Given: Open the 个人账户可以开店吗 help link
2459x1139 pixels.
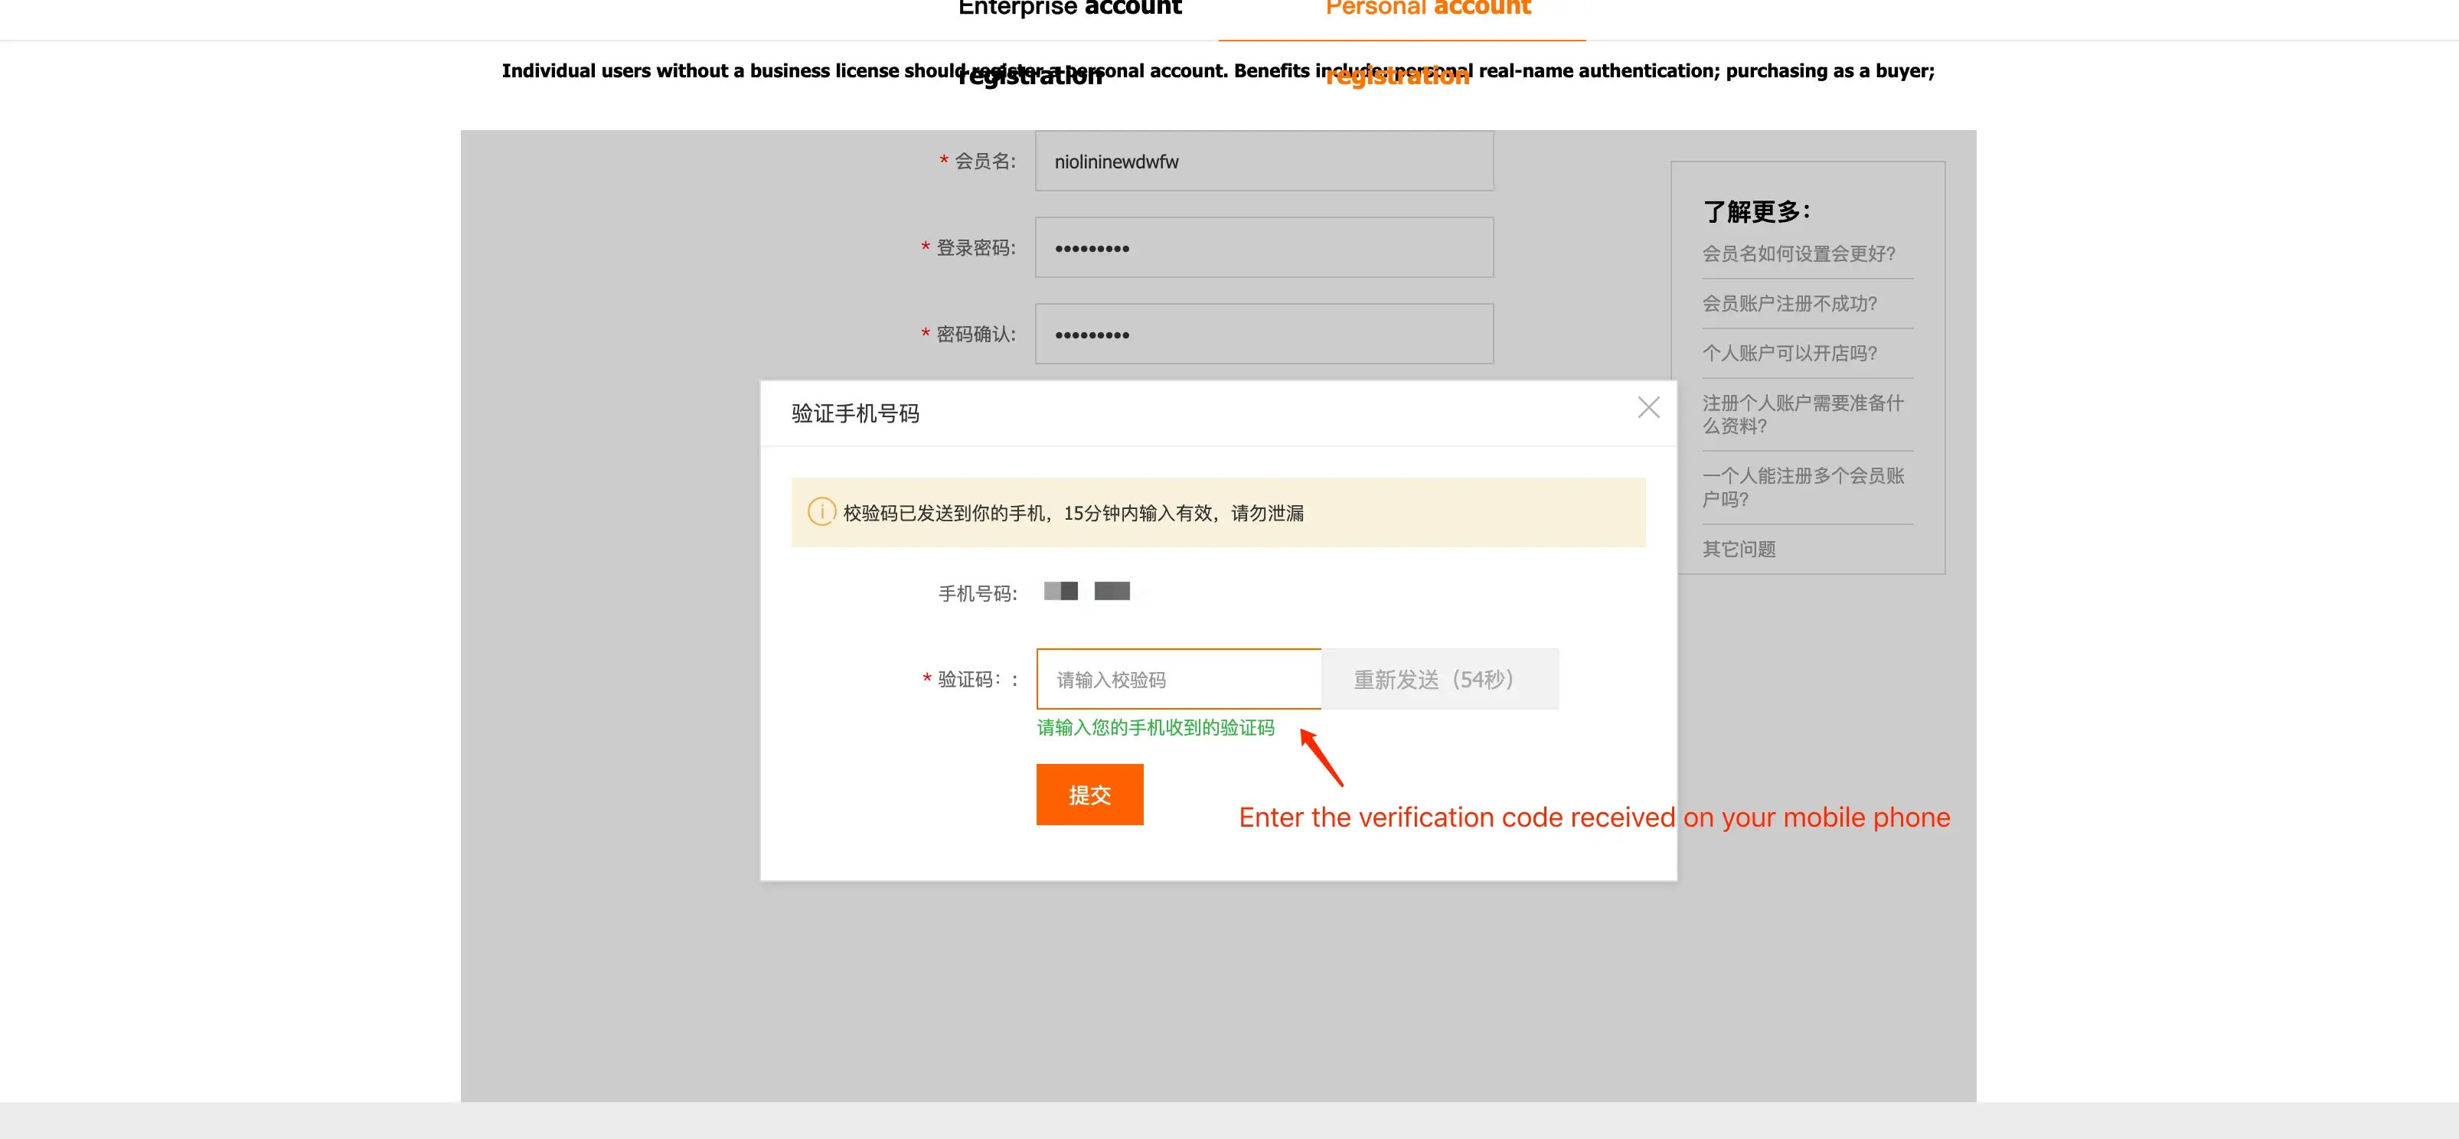Looking at the screenshot, I should click(1789, 353).
